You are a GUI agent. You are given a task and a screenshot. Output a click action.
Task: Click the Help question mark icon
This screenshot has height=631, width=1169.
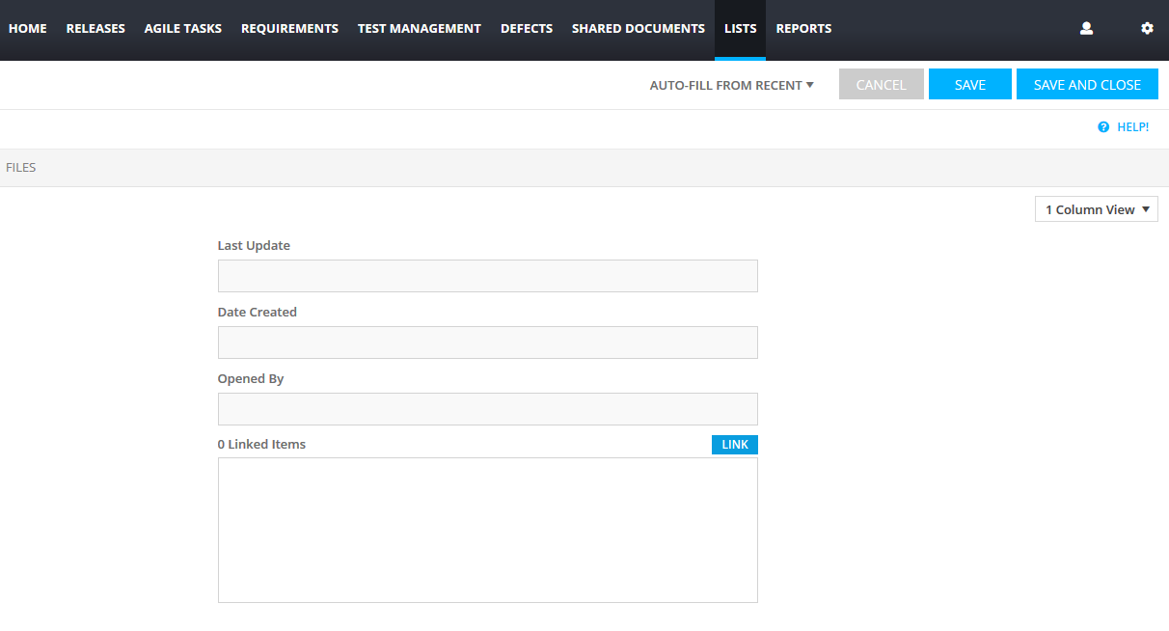[1103, 127]
